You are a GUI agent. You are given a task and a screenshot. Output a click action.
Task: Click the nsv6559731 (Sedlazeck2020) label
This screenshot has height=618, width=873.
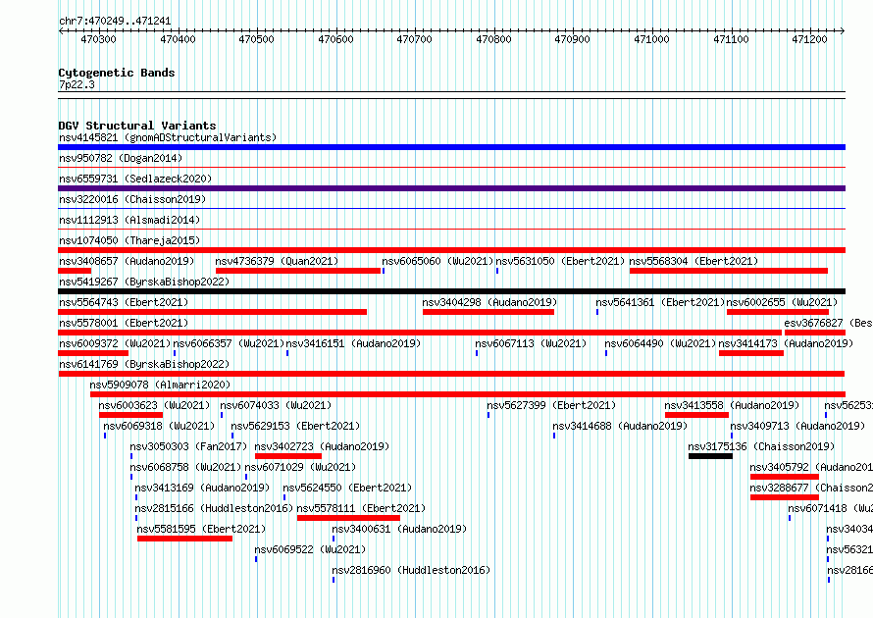(135, 179)
